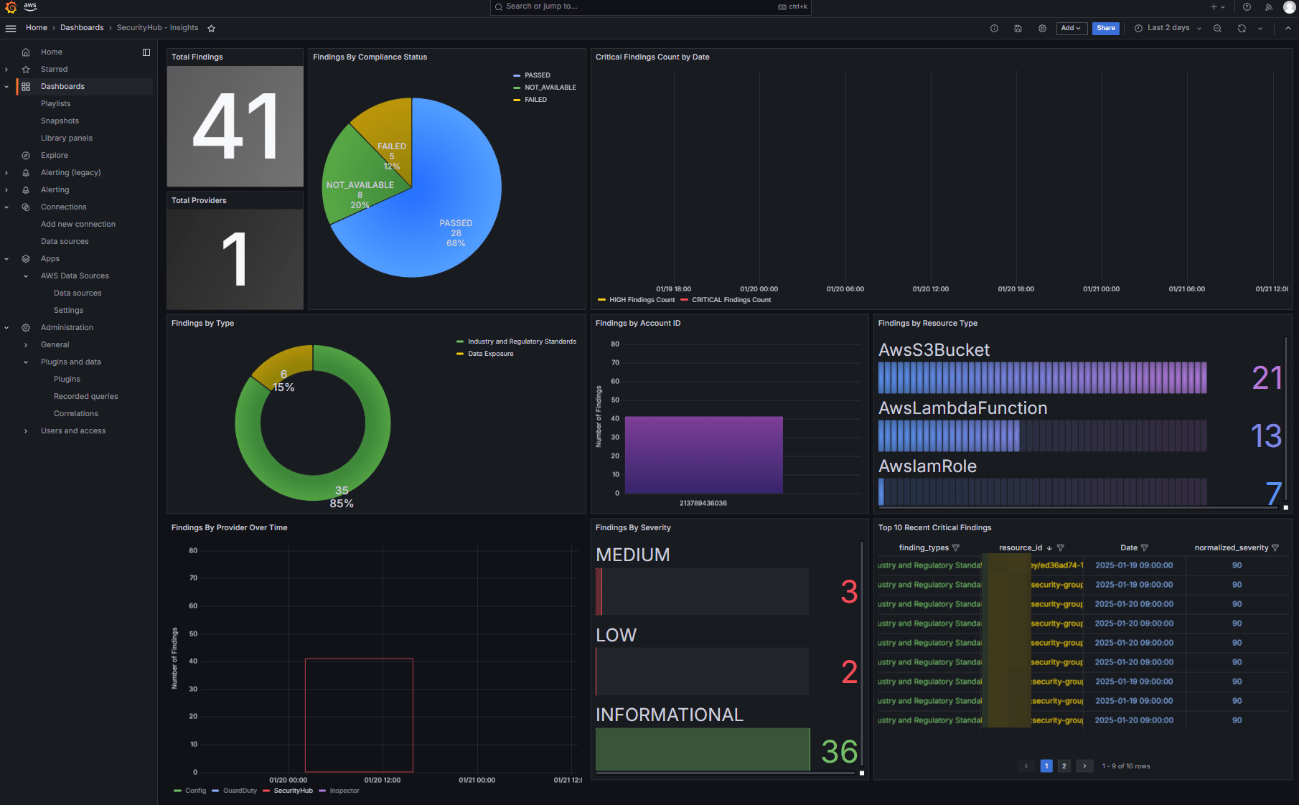Click the Home house icon in sidebar
The image size is (1299, 805).
(26, 52)
